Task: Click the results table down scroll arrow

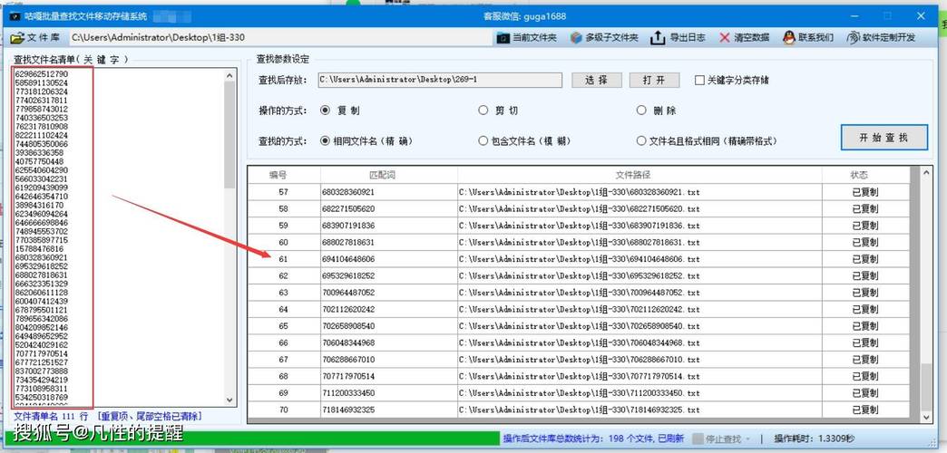Action: click(926, 417)
